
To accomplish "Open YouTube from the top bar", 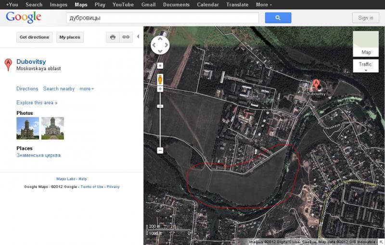I will coord(123,5).
